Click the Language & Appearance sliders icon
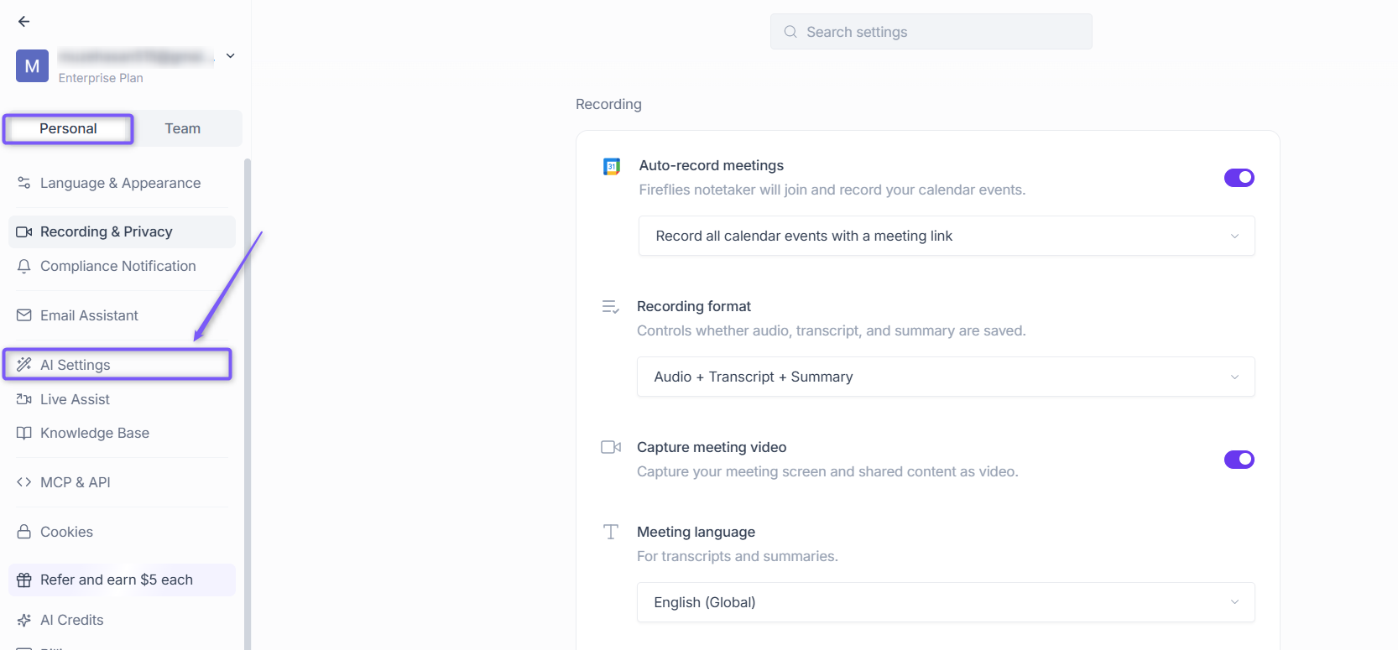 pos(23,183)
